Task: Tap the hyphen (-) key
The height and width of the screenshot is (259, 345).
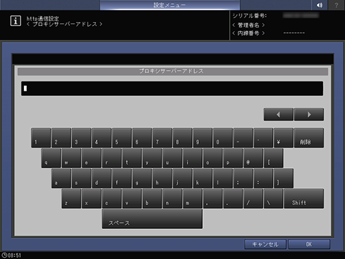Action: pyautogui.click(x=243, y=138)
